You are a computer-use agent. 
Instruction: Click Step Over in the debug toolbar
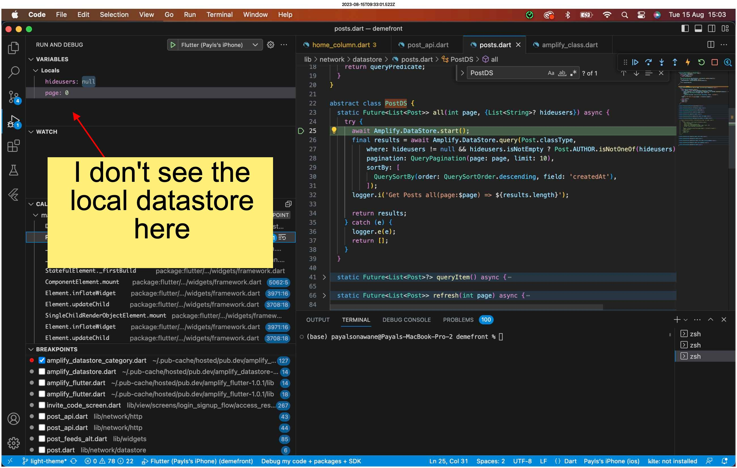[x=649, y=62]
